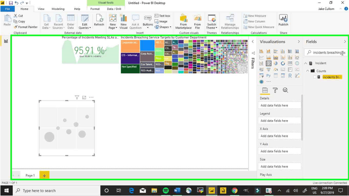
Task: Undo the last action
Action: [x=16, y=3]
